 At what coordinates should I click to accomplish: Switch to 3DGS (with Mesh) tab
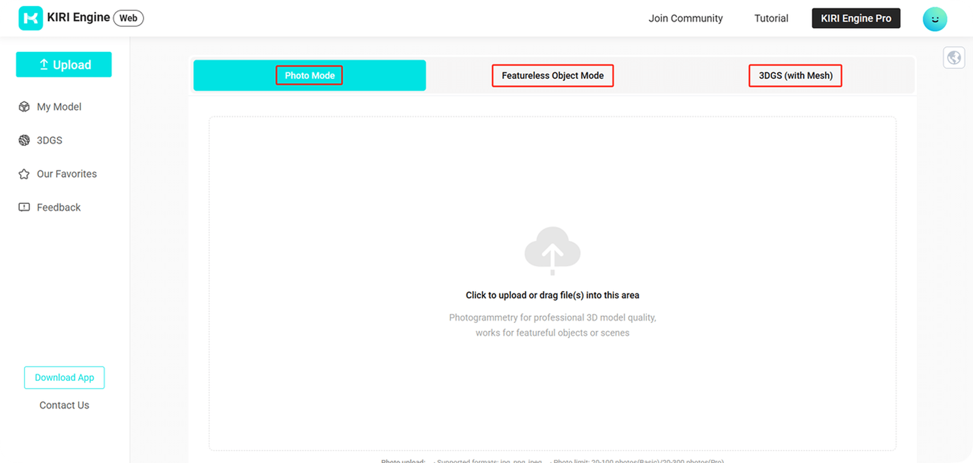click(x=795, y=76)
